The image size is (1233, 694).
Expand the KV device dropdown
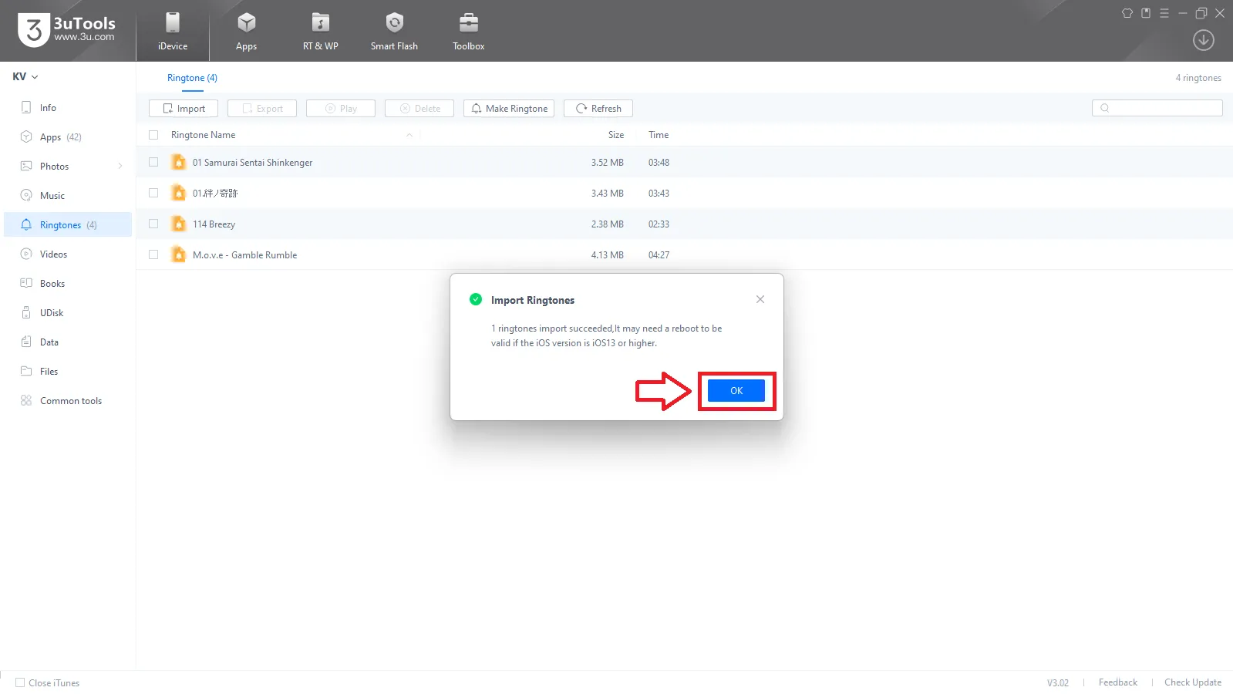point(25,76)
